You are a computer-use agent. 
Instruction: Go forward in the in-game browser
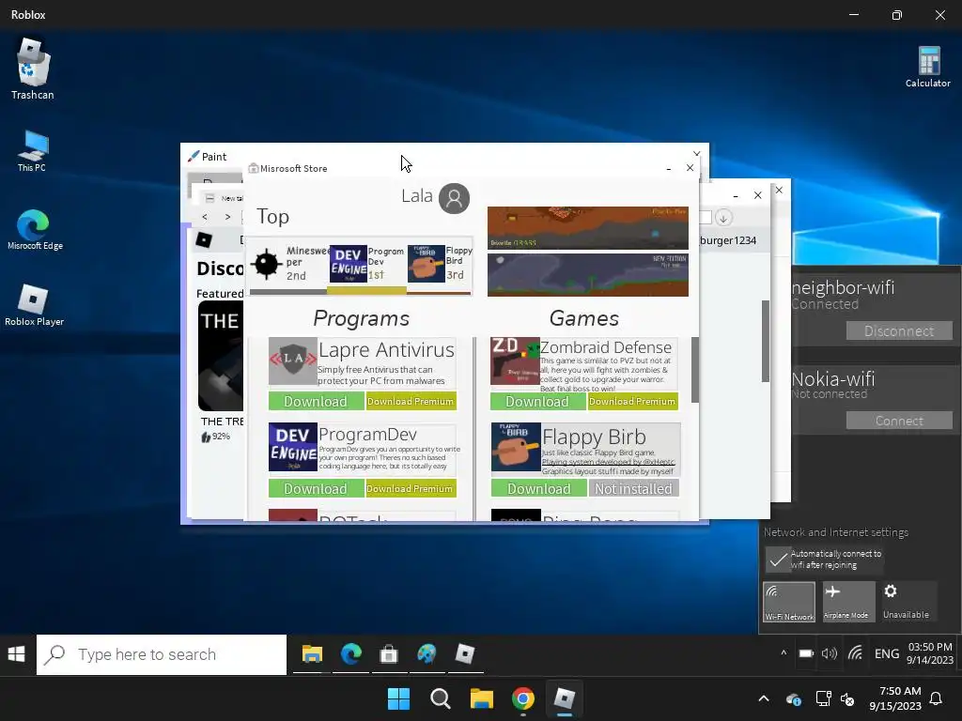tap(227, 217)
